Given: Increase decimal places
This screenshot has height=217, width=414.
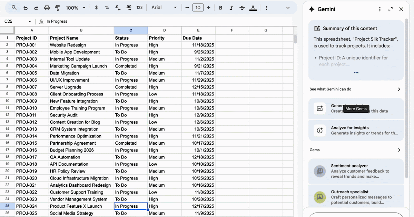Looking at the screenshot, I should [x=128, y=7].
